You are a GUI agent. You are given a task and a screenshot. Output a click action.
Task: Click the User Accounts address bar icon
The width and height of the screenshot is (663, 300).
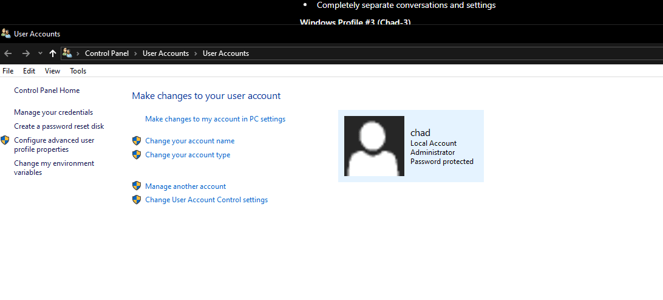coord(67,53)
